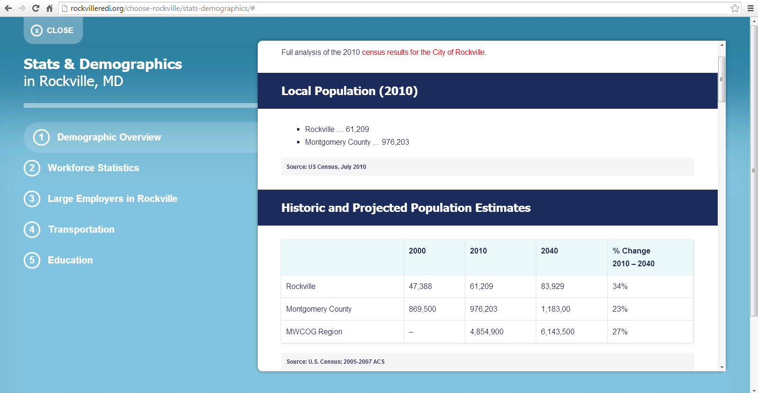Open the Transportation section
Screen dimensions: 758x393
pyautogui.click(x=81, y=229)
